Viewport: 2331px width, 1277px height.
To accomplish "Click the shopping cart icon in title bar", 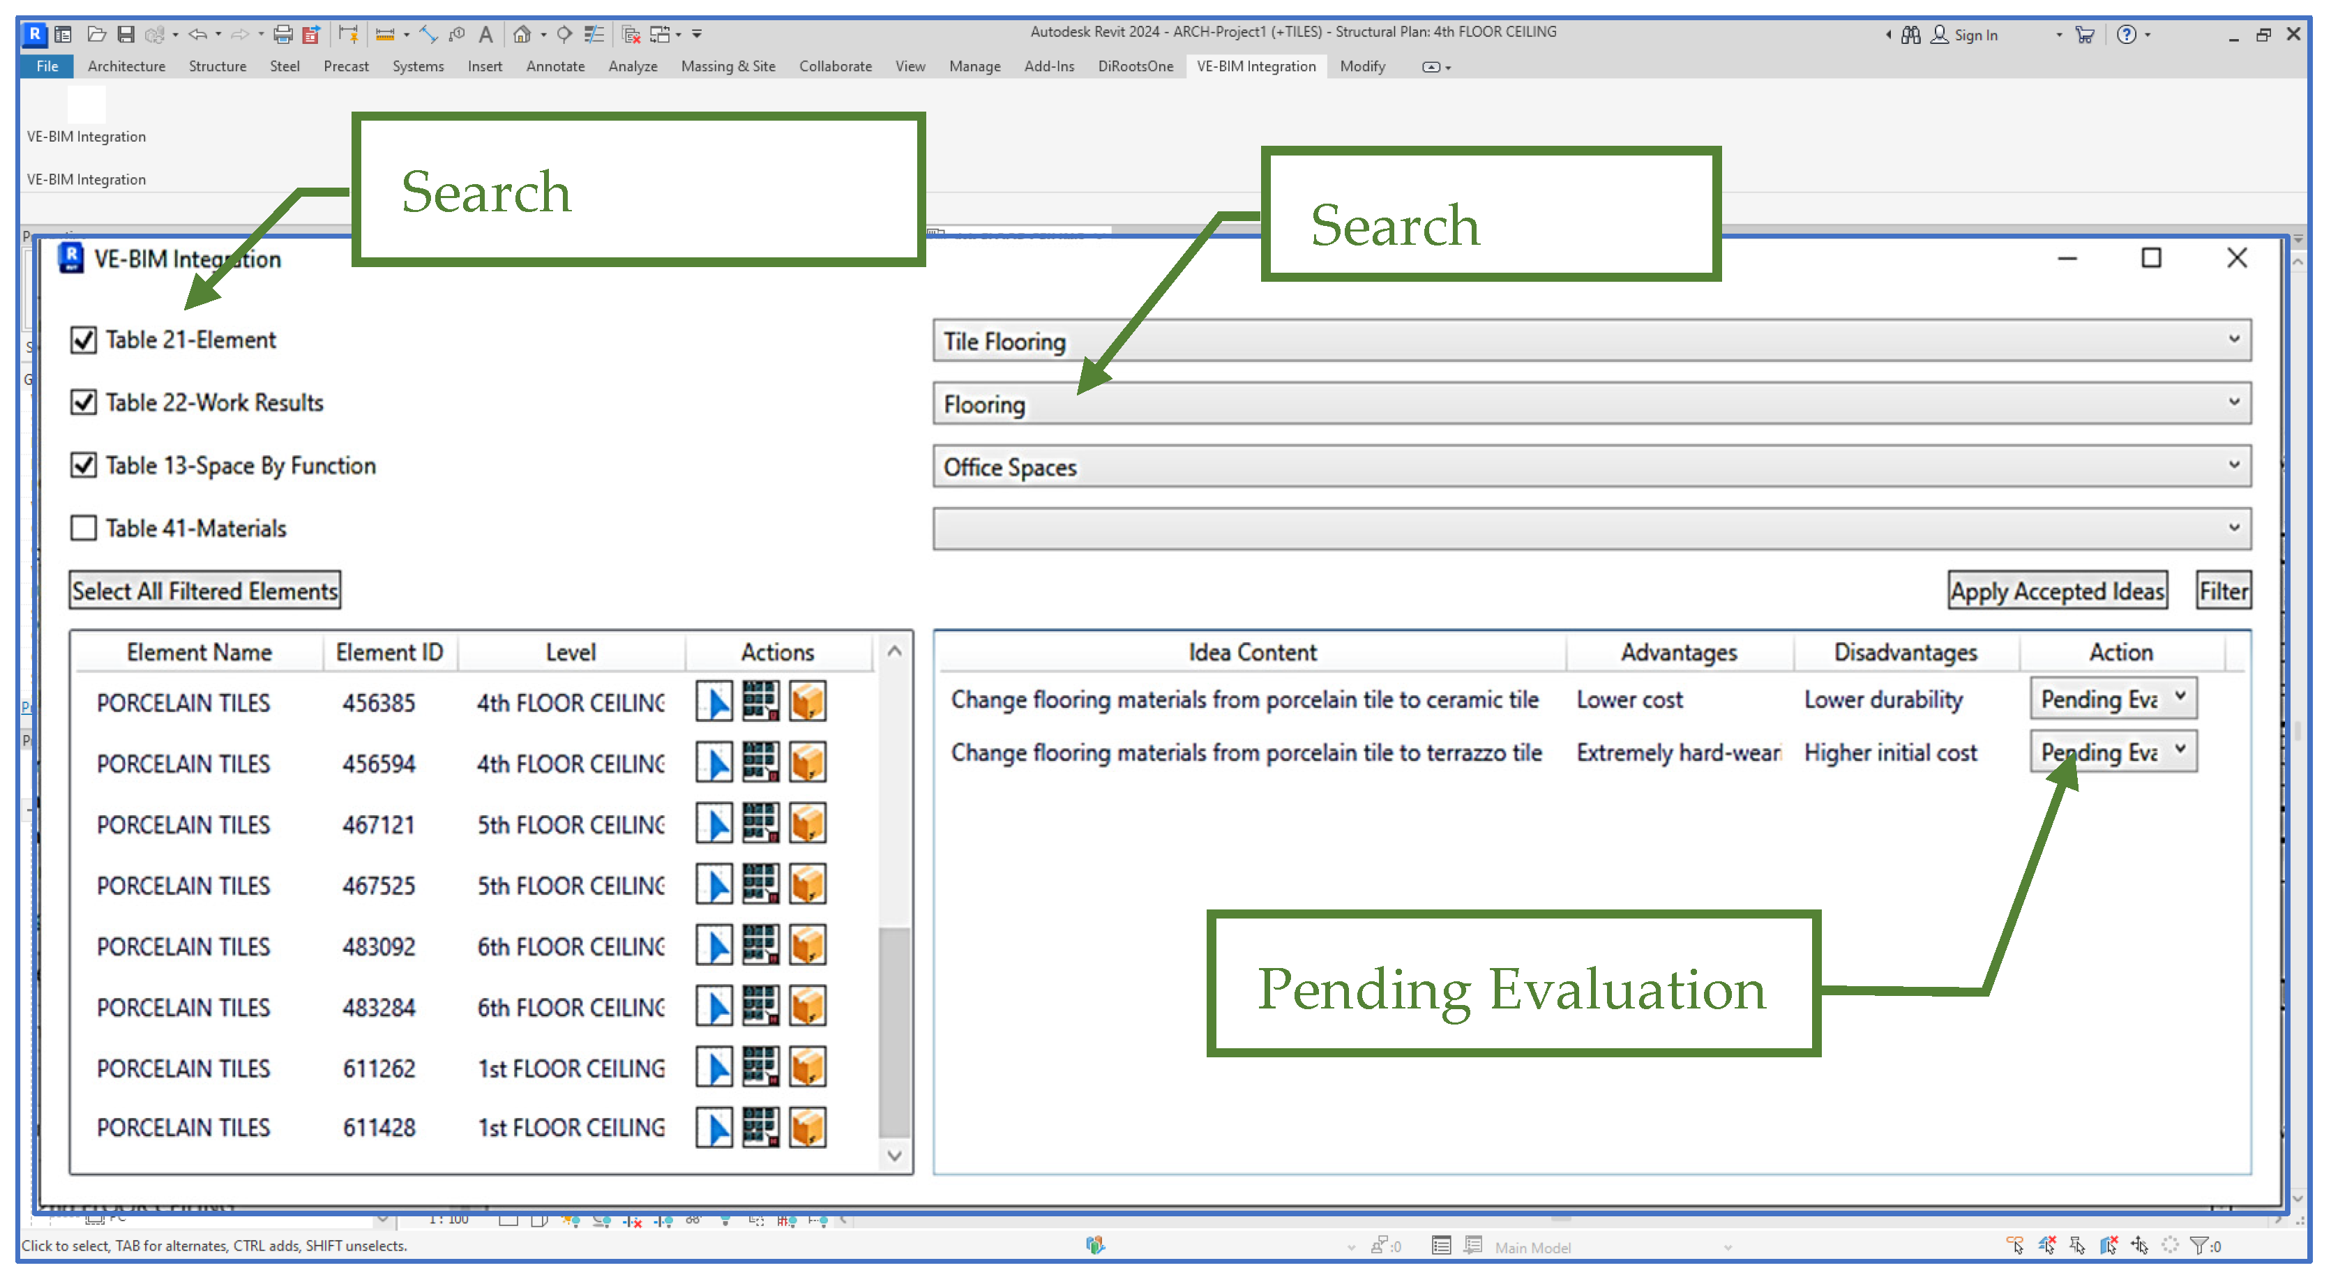I will click(x=2085, y=34).
